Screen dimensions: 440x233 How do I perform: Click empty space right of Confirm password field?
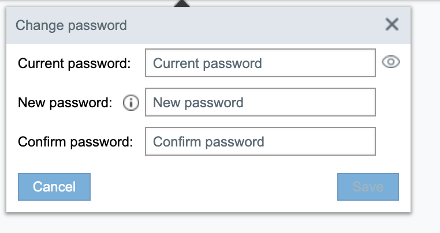click(x=393, y=142)
